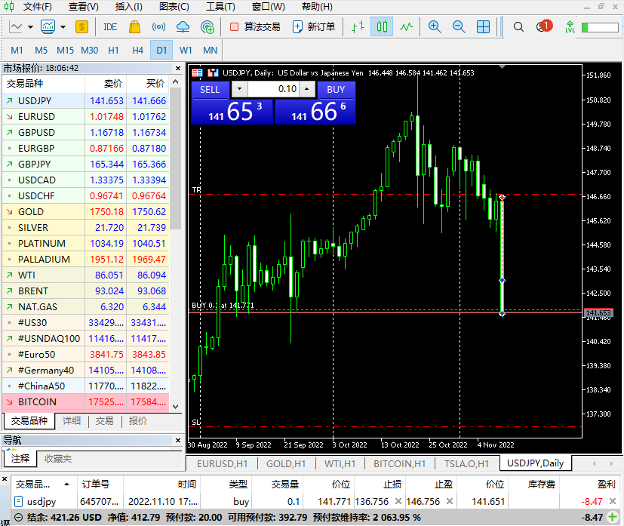
Task: Select the H4 timeframe
Action: click(x=137, y=51)
